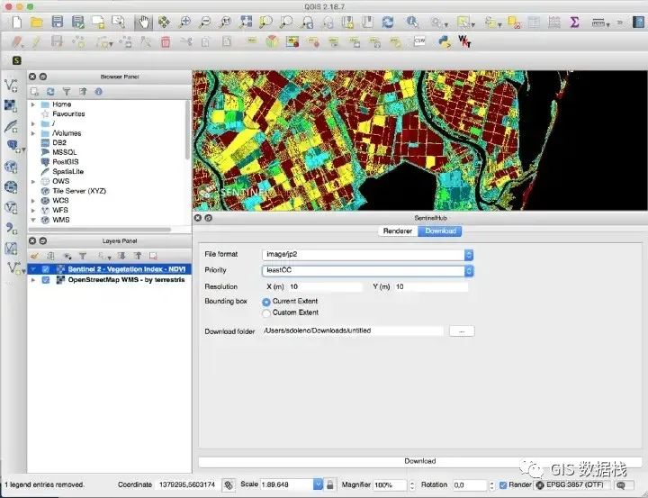Click the red trash Delete Selected icon

(x=166, y=41)
